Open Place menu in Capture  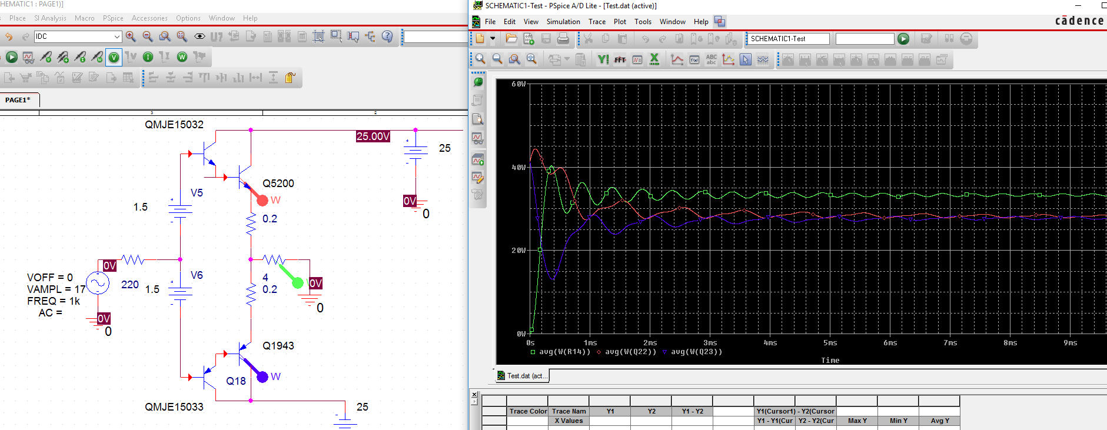click(x=18, y=18)
